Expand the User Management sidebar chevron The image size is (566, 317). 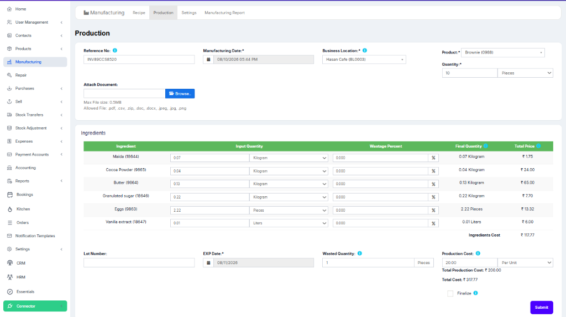[61, 23]
